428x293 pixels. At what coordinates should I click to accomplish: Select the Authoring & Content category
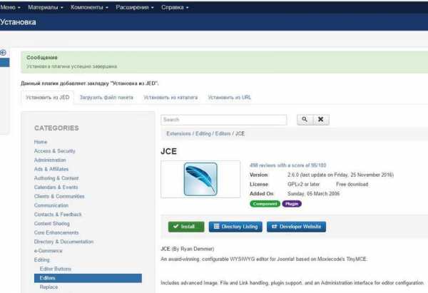(x=56, y=178)
